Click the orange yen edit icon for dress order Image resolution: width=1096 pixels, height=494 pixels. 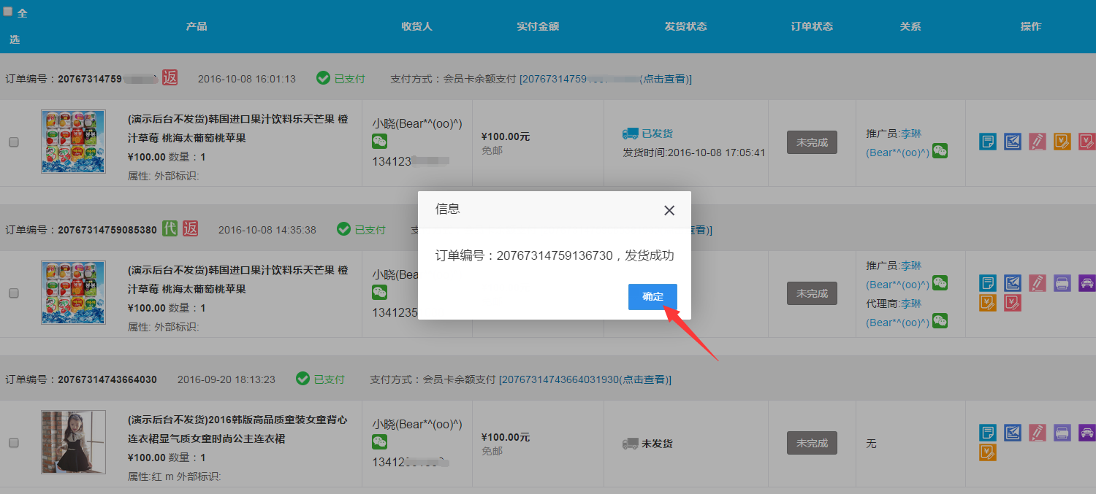click(988, 452)
